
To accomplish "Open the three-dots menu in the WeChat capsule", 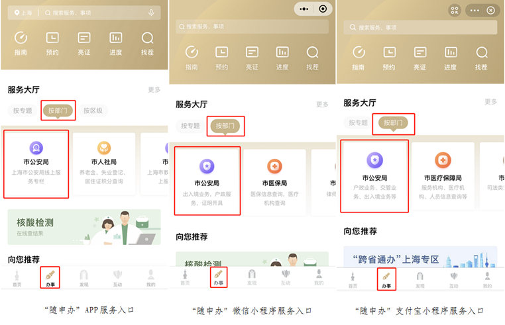I will [x=304, y=9].
